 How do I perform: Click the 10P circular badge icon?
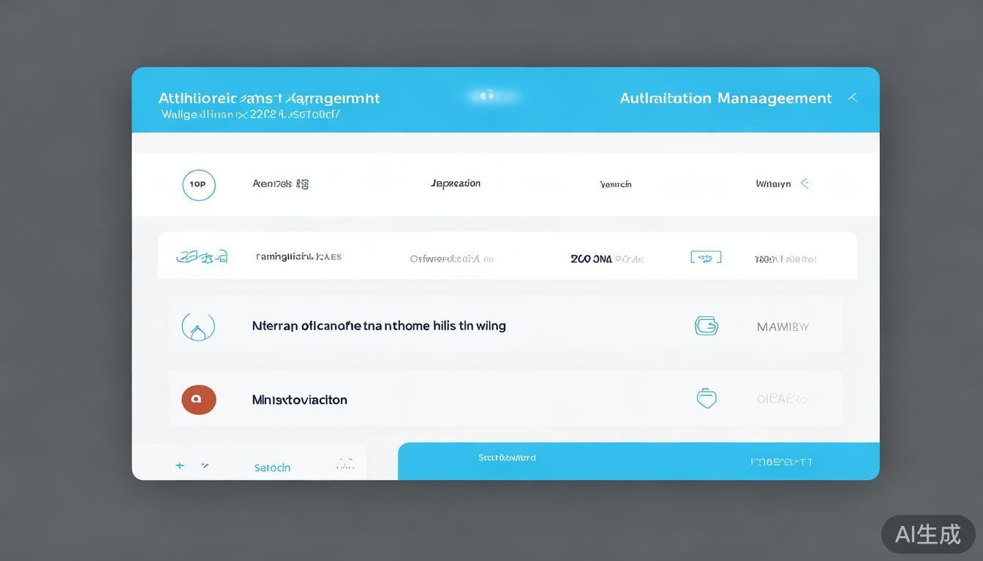click(198, 184)
